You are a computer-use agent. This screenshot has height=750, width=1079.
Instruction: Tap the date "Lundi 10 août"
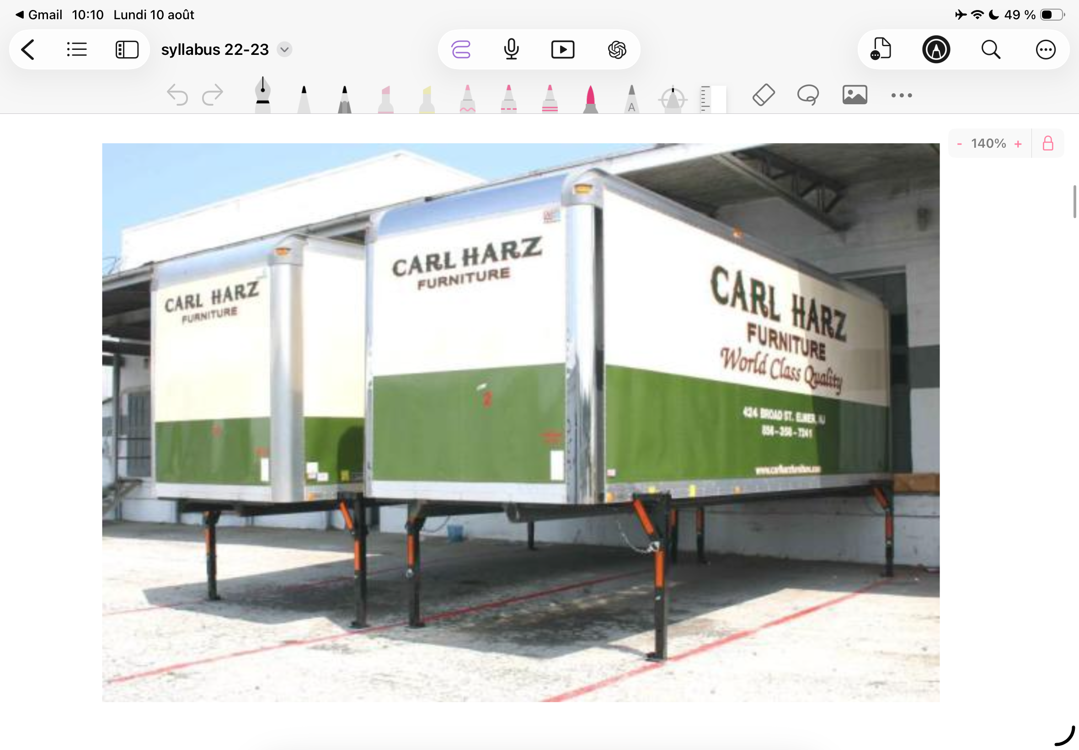coord(154,15)
